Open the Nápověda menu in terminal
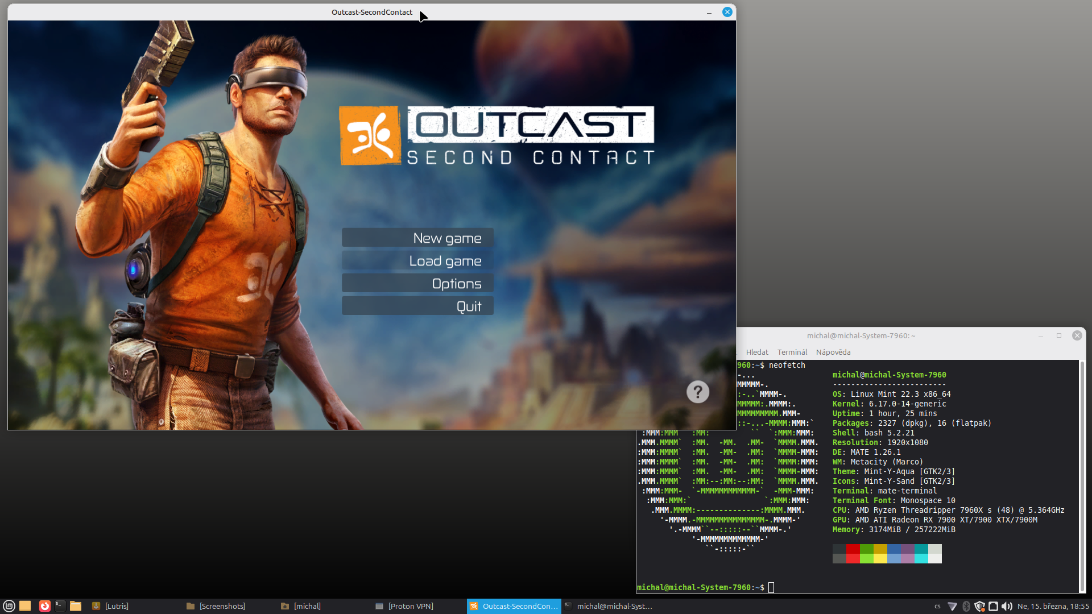The image size is (1092, 614). point(833,352)
